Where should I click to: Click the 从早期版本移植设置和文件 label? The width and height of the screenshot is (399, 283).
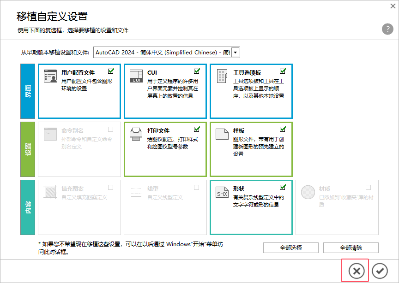[55, 53]
